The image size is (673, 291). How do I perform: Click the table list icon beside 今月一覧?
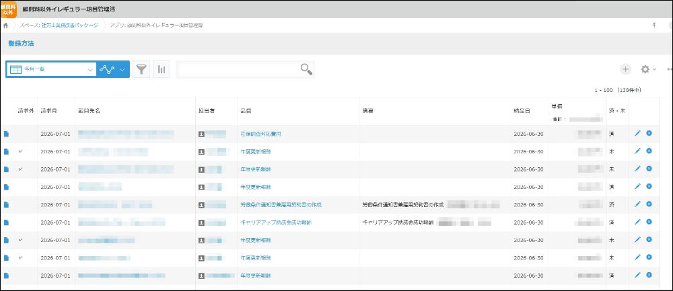point(16,69)
